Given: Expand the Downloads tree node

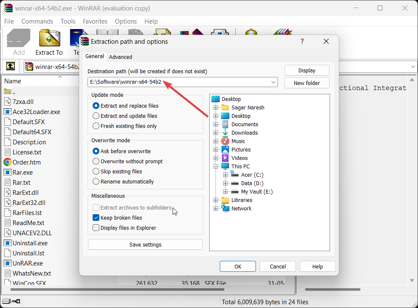Looking at the screenshot, I should click(216, 133).
